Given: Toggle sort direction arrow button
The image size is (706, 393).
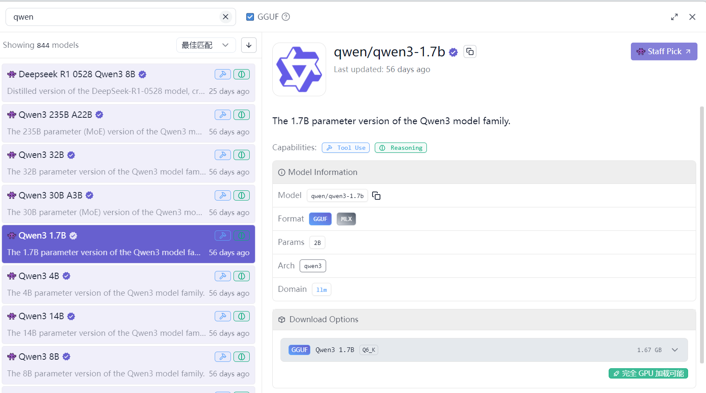Looking at the screenshot, I should tap(249, 45).
